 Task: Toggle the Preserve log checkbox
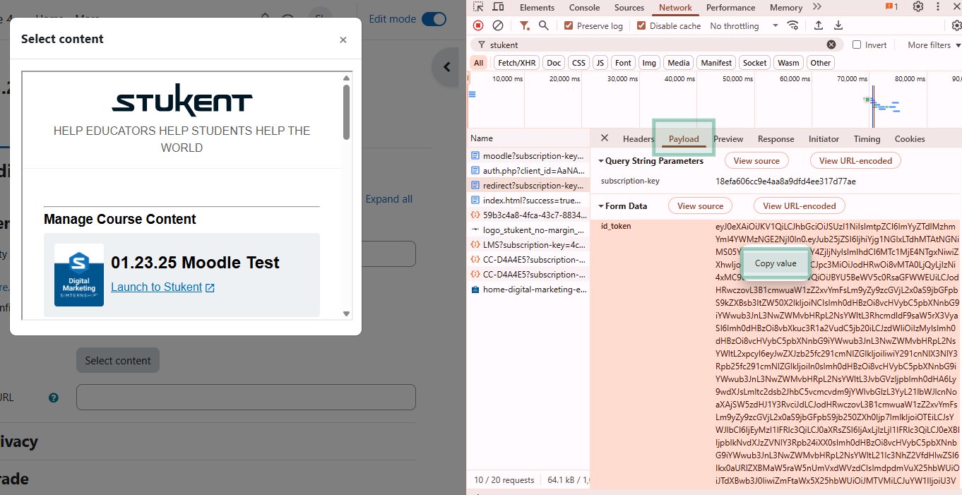point(569,25)
